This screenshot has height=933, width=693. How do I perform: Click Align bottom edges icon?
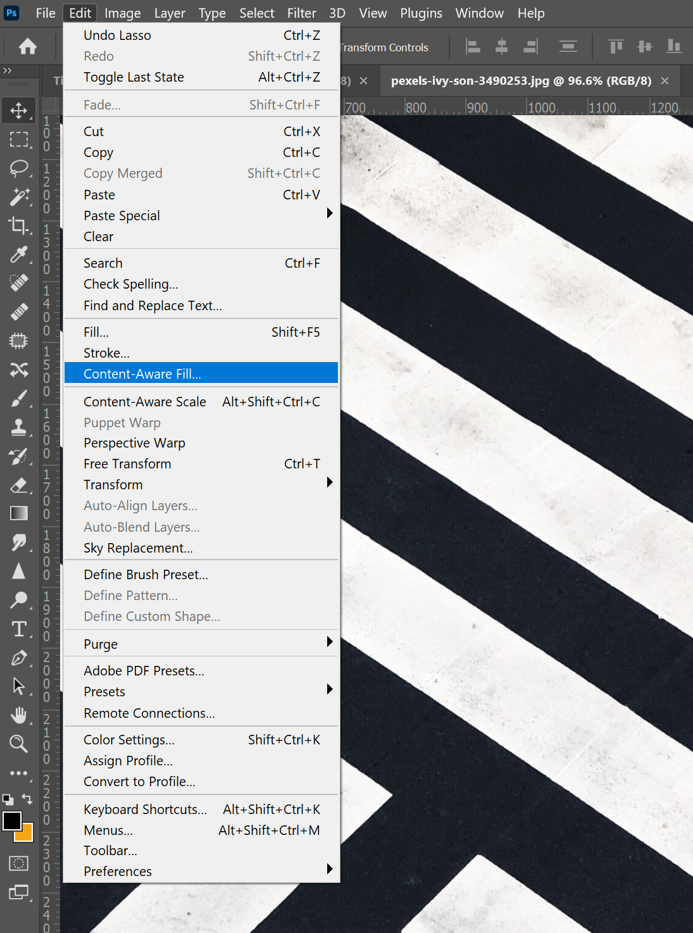click(674, 46)
